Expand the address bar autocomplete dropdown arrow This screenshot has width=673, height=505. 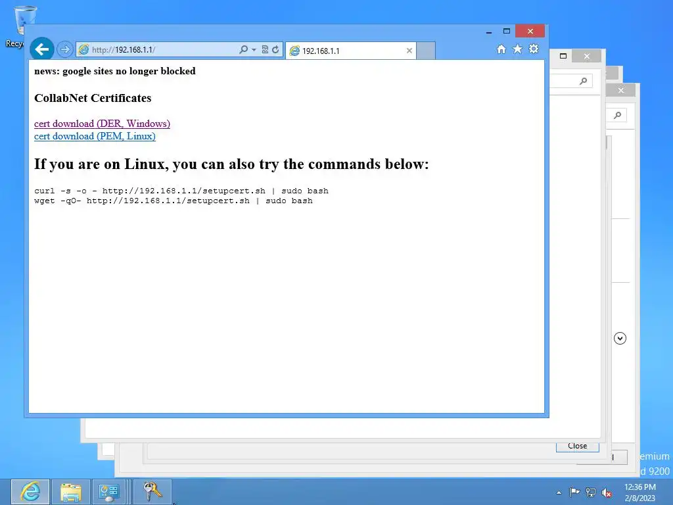coord(254,50)
